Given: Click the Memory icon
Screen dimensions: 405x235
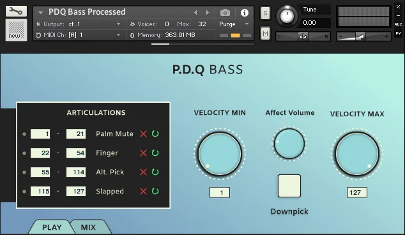Looking at the screenshot, I should tap(132, 35).
